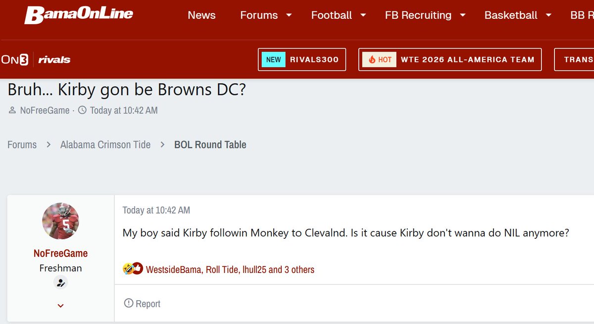594x324 pixels.
Task: Click the fire HOT badge
Action: 380,59
